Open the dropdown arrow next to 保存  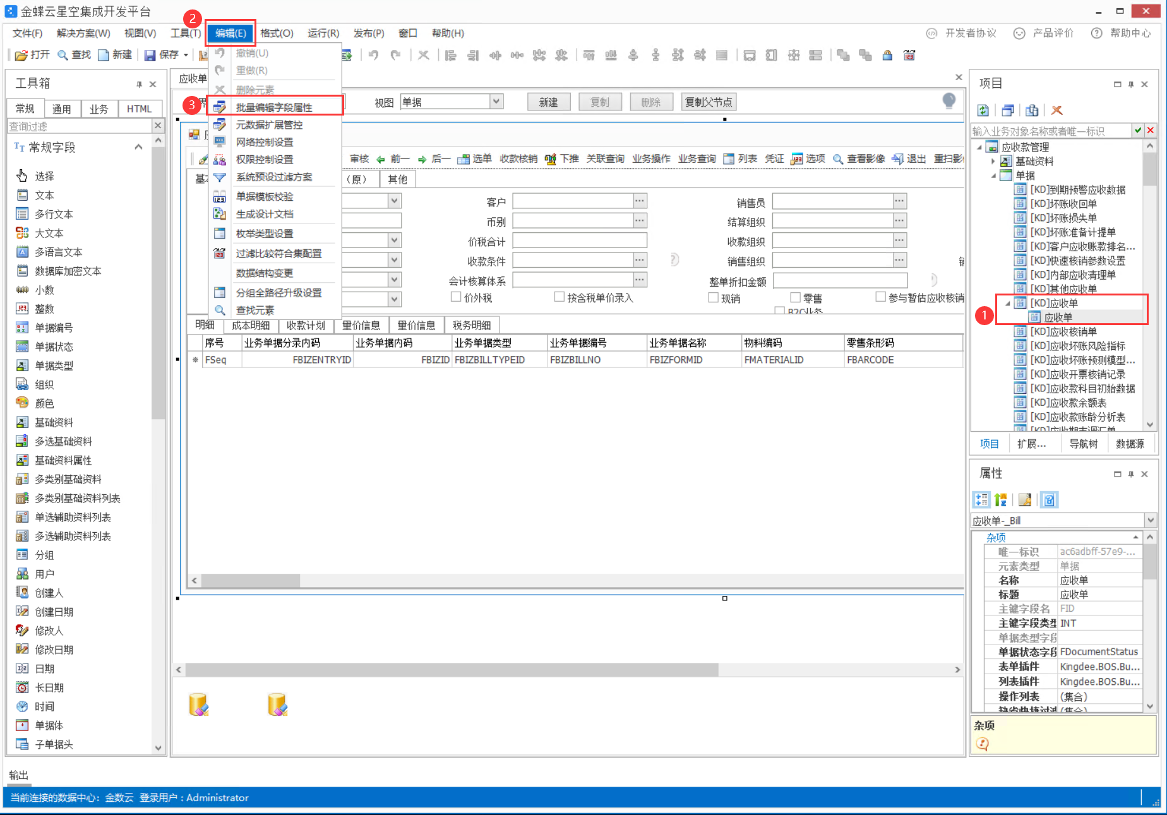[186, 55]
